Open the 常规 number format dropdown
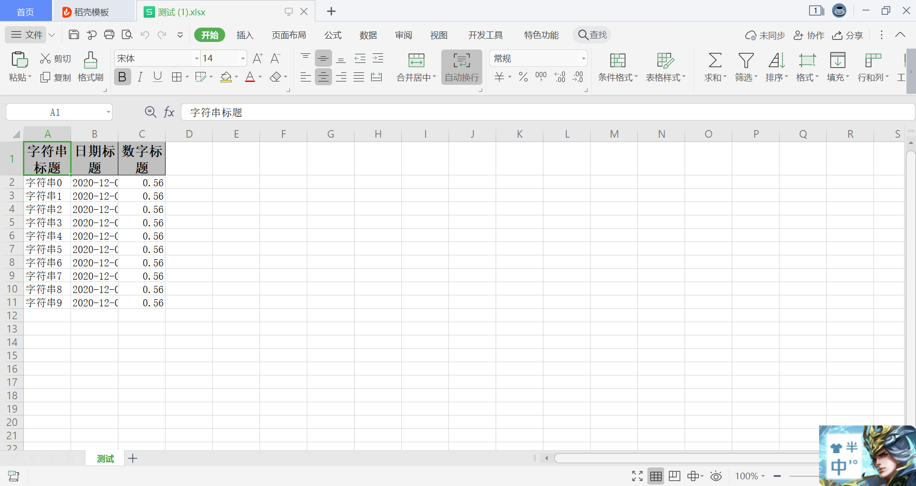Image resolution: width=916 pixels, height=486 pixels. coord(583,58)
